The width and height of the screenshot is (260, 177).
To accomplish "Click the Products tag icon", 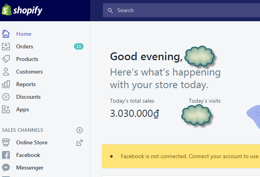I will 6,59.
